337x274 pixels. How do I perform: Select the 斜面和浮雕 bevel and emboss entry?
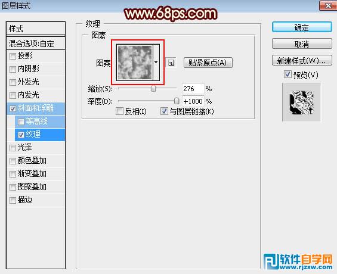(x=36, y=108)
